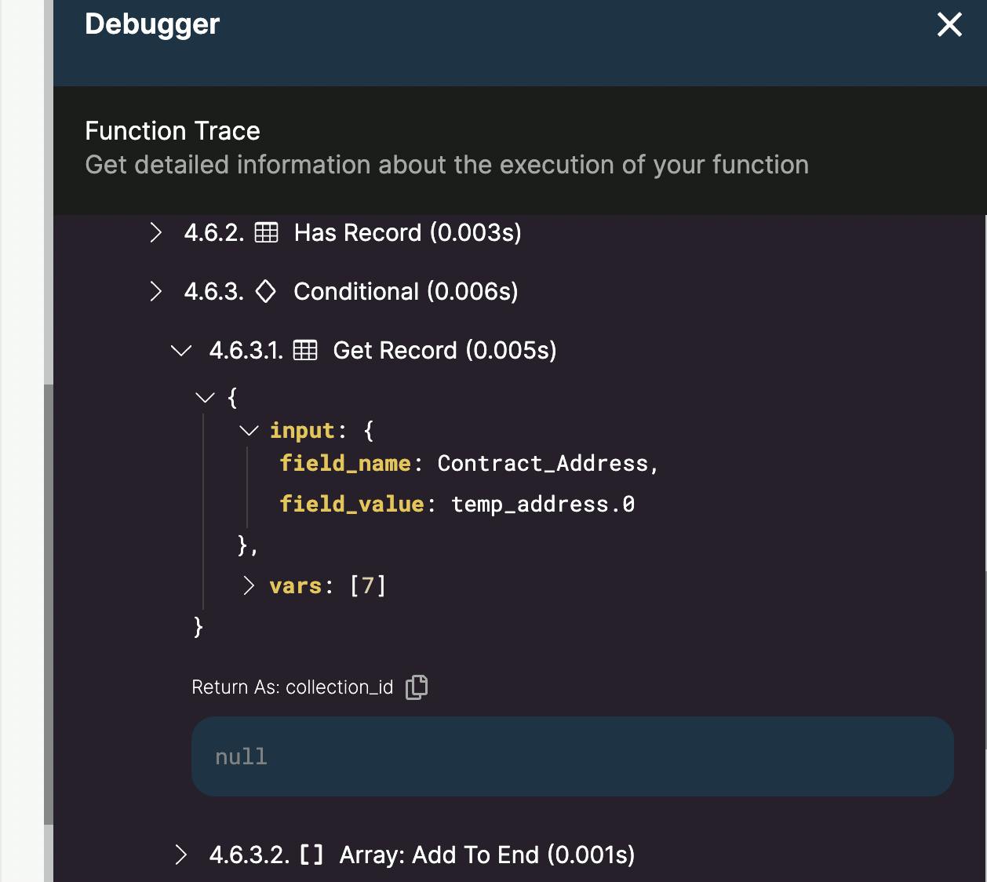
Task: Click the Array brackets icon
Action: [311, 855]
